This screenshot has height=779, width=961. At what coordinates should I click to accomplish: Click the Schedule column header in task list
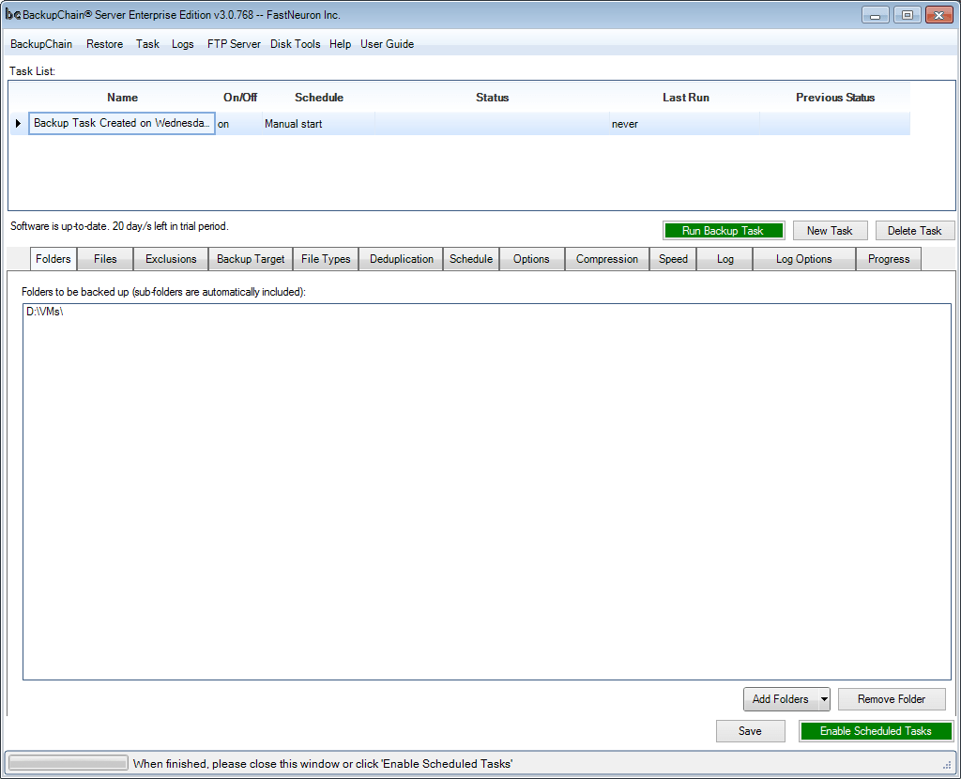tap(319, 98)
